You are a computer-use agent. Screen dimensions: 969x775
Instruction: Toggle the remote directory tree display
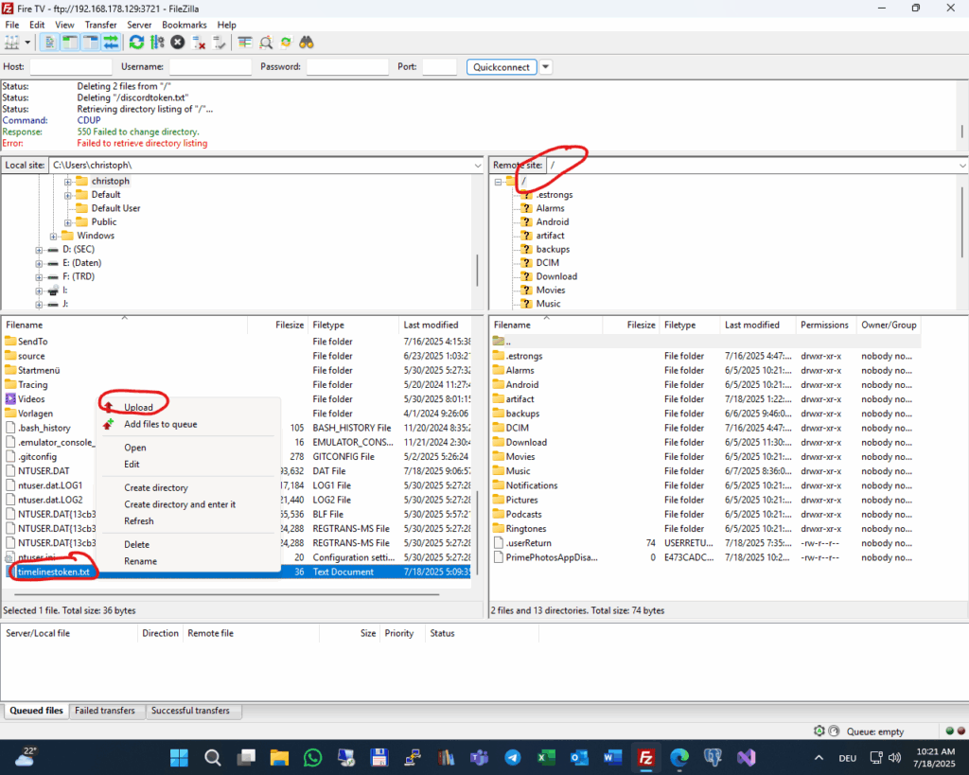click(x=91, y=43)
